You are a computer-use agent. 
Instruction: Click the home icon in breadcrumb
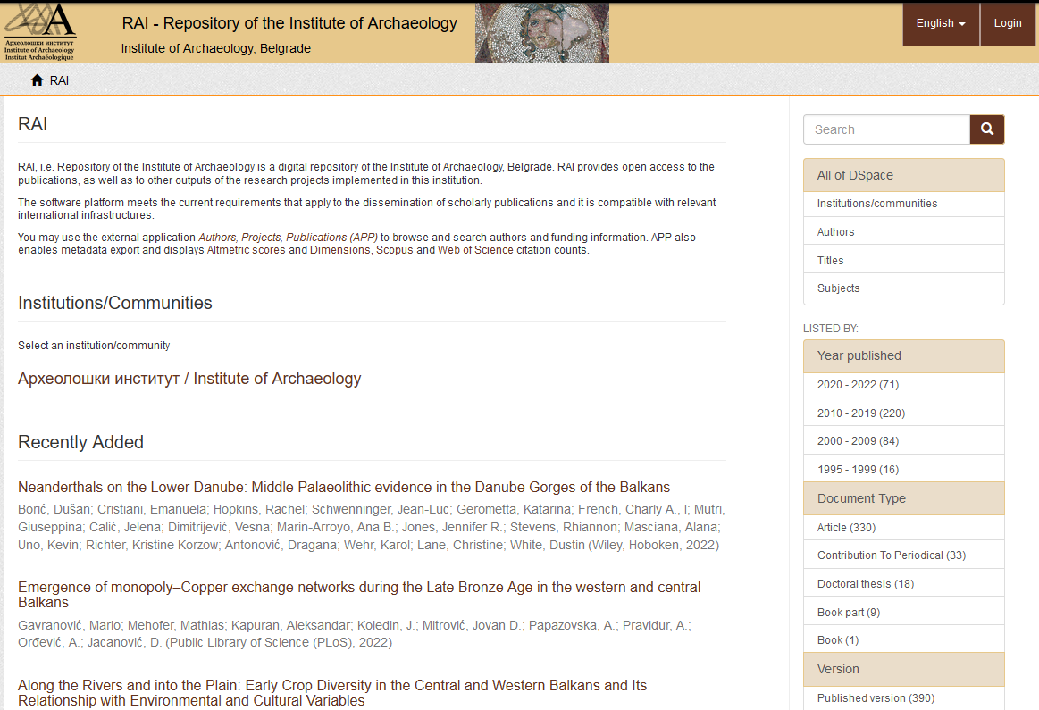point(37,80)
